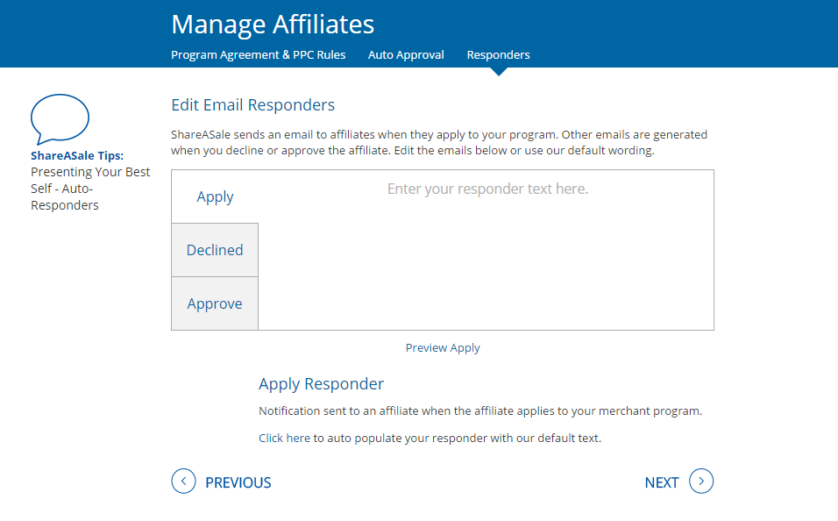Click the left-arrow circle icon beside PREVIOUS
The image size is (838, 521).
coord(183,481)
